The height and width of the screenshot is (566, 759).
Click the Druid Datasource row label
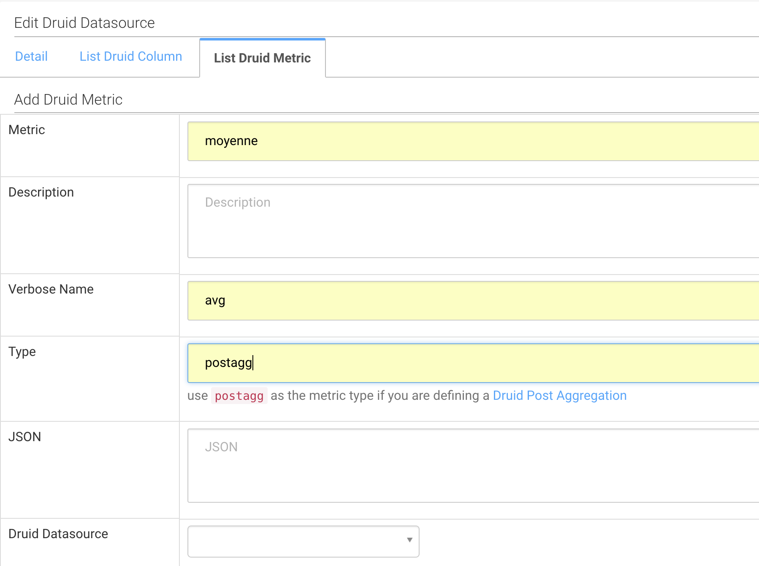[x=58, y=534]
